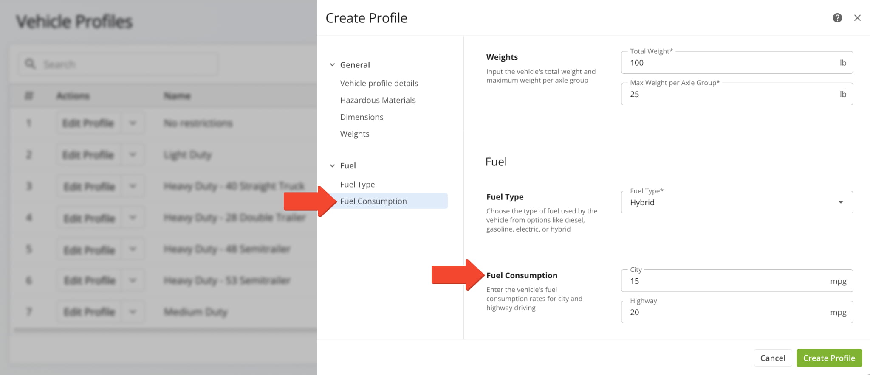
Task: Collapse the Fuel section chevron
Action: point(332,166)
